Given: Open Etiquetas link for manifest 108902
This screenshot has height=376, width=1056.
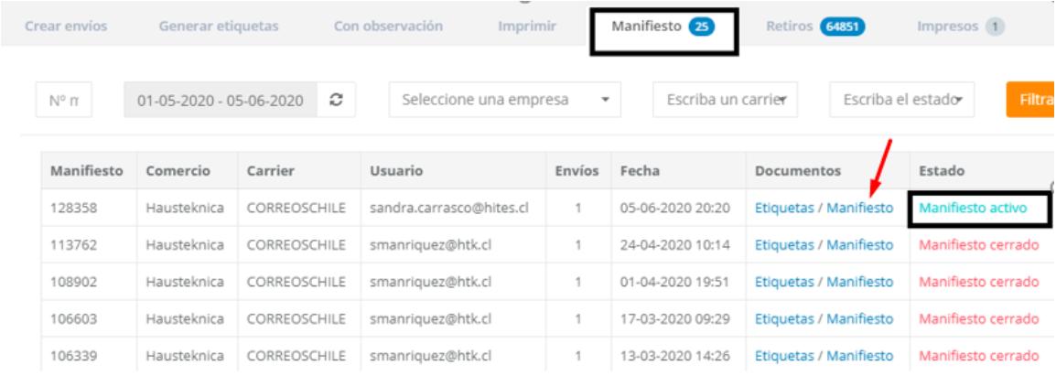Looking at the screenshot, I should [784, 282].
